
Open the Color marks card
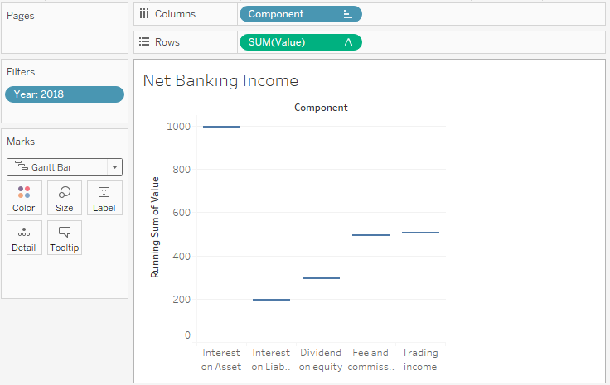pos(24,198)
